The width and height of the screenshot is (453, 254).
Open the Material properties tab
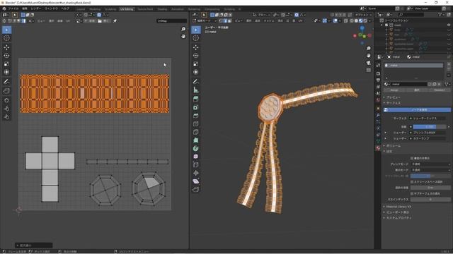tap(378, 147)
